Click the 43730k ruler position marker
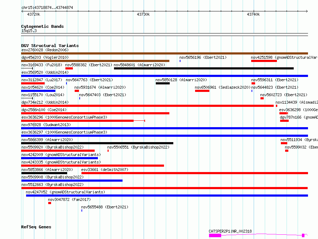The height and width of the screenshot is (239, 318). click(143, 14)
